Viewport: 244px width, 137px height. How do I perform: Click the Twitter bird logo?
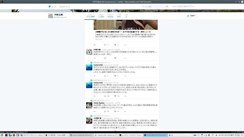[50, 6]
